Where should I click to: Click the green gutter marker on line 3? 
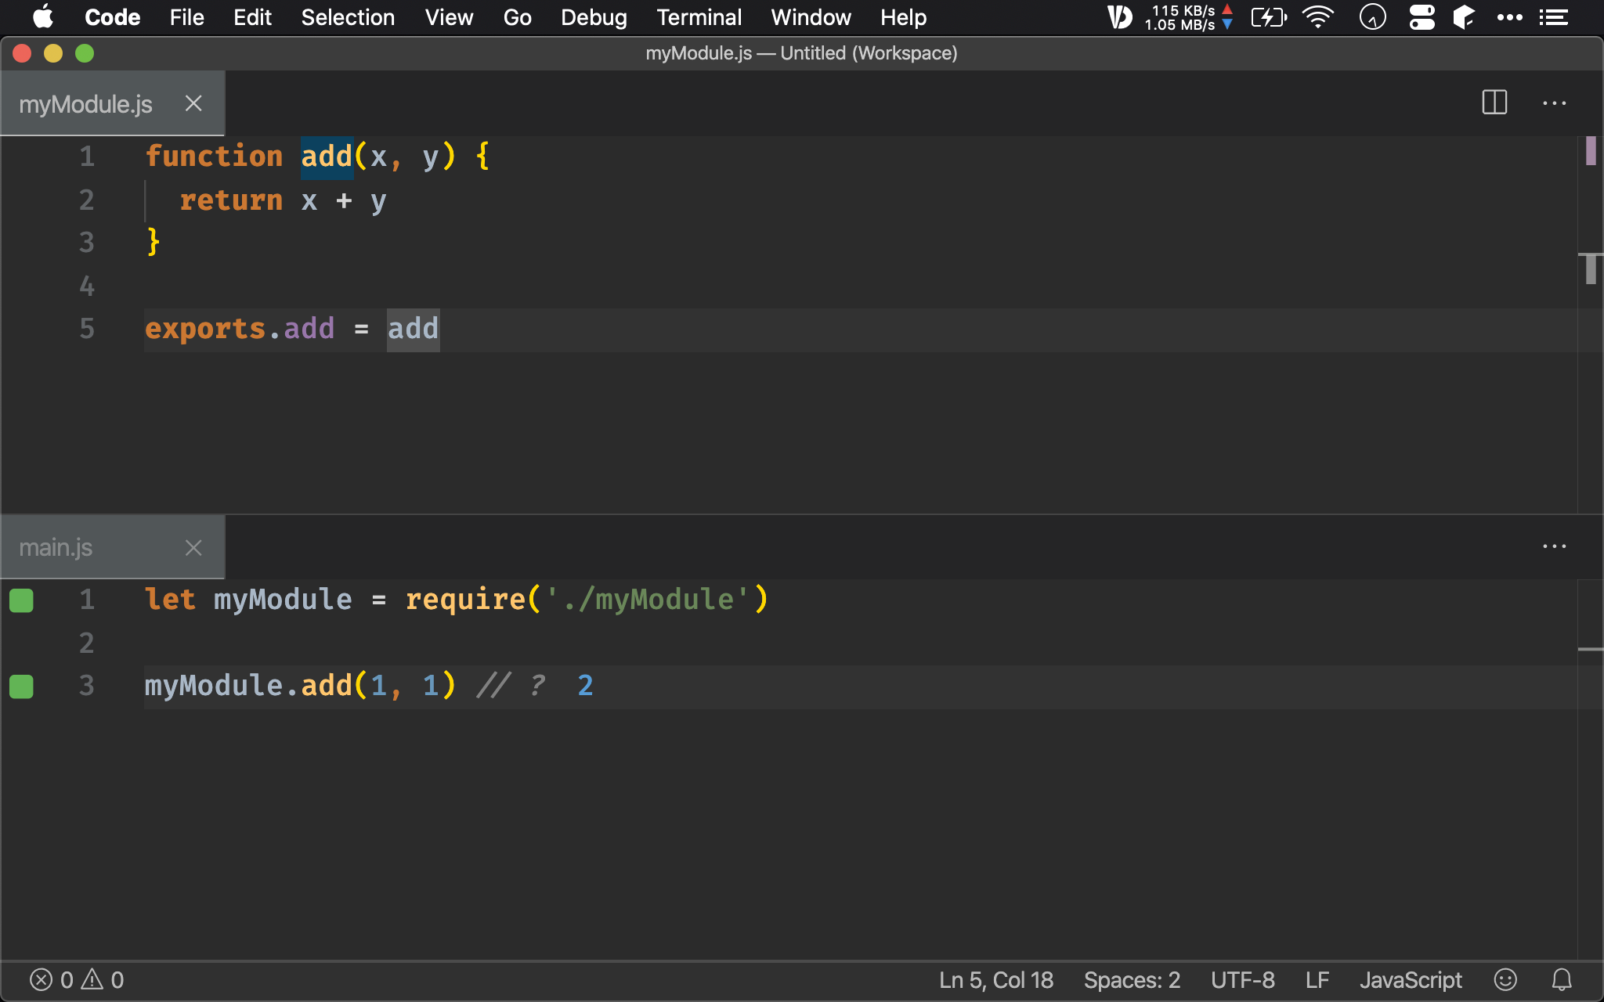pos(21,687)
